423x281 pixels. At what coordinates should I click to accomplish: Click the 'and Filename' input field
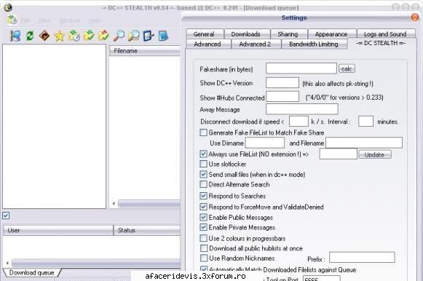364,143
